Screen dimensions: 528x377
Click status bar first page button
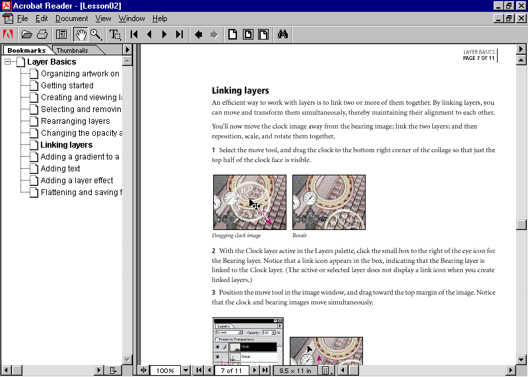tap(199, 370)
